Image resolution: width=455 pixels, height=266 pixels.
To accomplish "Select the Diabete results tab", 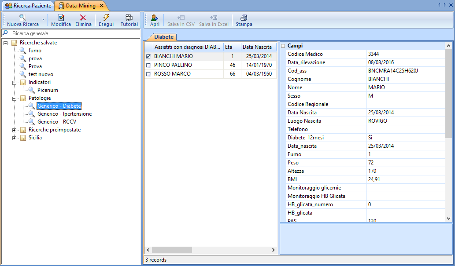I will (164, 37).
